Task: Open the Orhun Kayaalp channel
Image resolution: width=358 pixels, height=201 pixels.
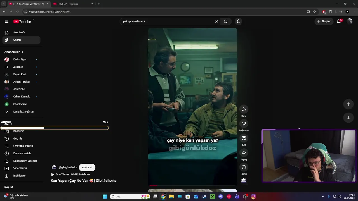Action: coord(21,97)
